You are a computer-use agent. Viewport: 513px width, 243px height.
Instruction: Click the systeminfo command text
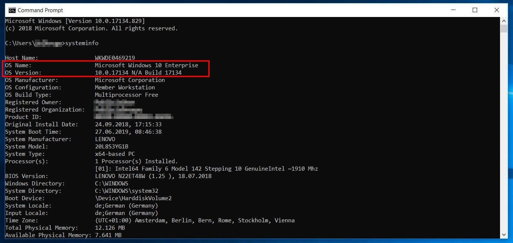click(81, 43)
